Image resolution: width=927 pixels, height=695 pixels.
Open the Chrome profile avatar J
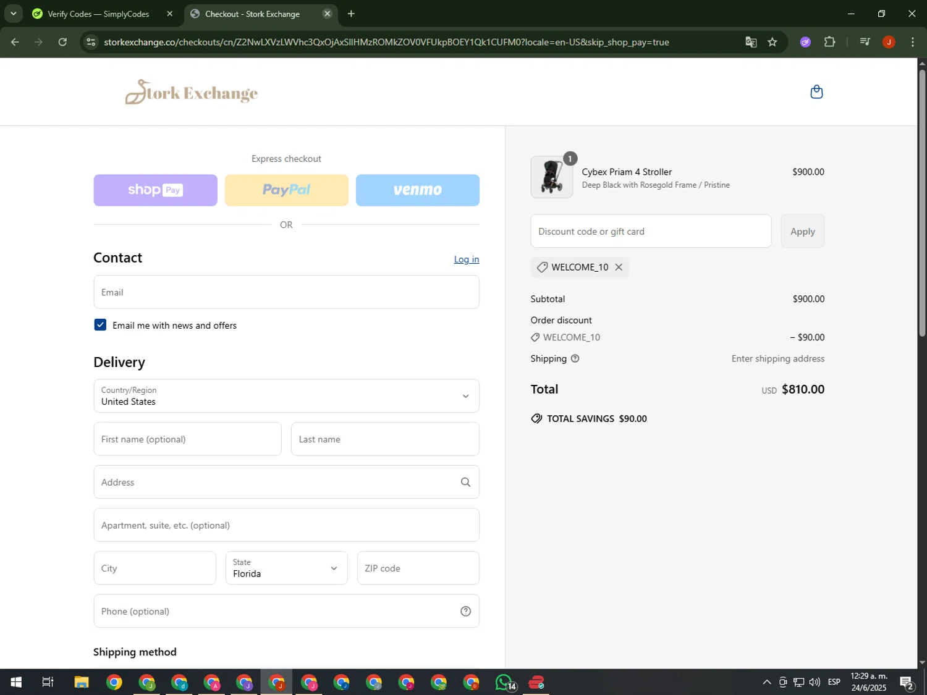pyautogui.click(x=889, y=42)
